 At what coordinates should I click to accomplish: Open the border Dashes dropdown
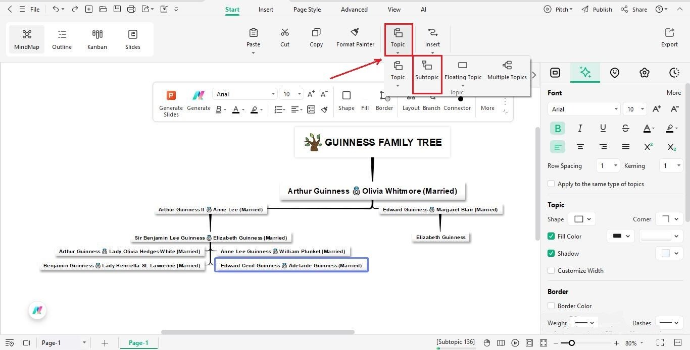pyautogui.click(x=669, y=323)
